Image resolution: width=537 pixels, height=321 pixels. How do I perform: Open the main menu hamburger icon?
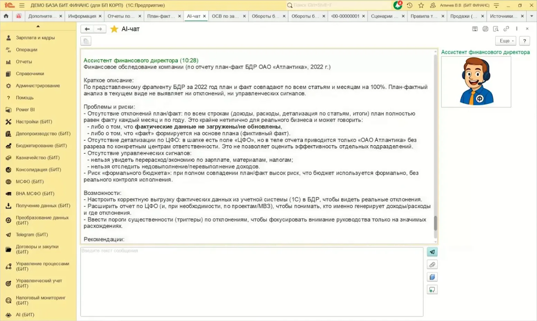click(22, 5)
